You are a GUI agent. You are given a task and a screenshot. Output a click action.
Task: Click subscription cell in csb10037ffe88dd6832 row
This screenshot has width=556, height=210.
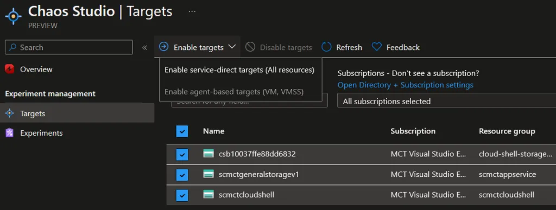click(x=429, y=154)
